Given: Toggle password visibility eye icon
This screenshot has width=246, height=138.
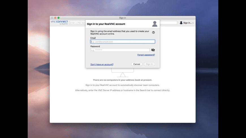Looking at the screenshot, I should pyautogui.click(x=153, y=50).
